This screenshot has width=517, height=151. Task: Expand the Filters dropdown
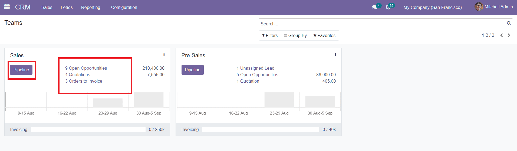pos(270,35)
